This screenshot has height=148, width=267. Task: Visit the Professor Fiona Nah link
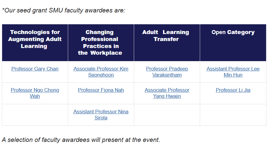click(101, 90)
